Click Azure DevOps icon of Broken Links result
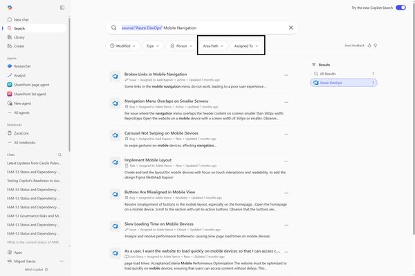Image resolution: width=415 pixels, height=276 pixels. (115, 77)
